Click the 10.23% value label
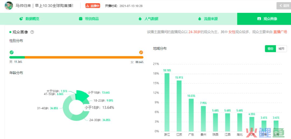The image size is (291, 139). tap(191, 96)
